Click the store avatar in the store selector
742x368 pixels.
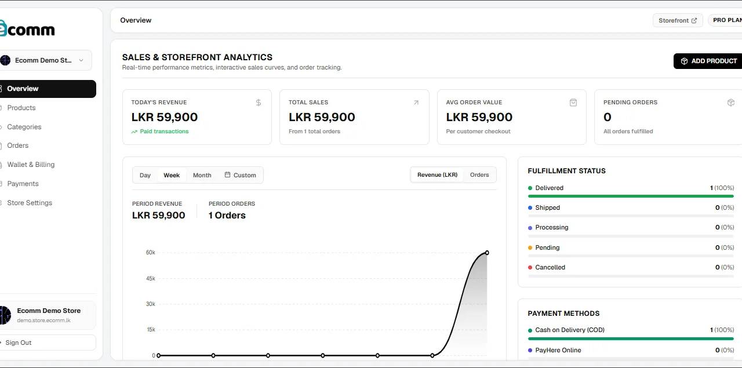click(5, 60)
